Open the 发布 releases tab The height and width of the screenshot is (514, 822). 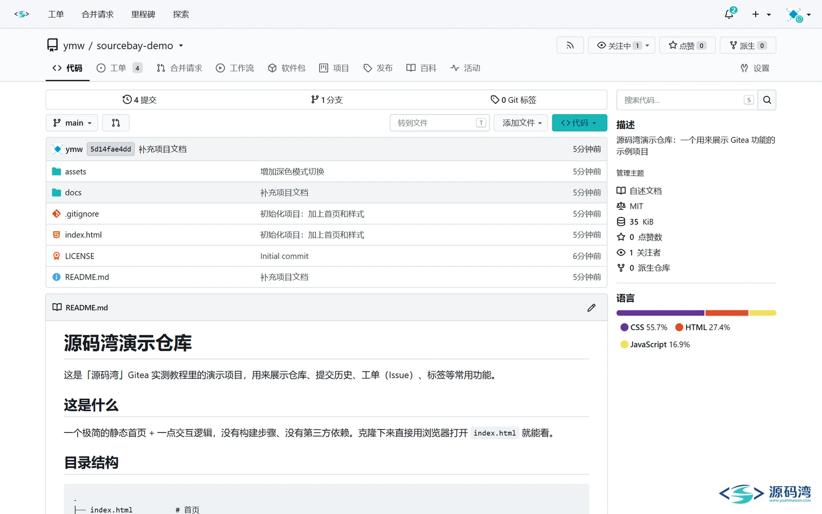378,68
